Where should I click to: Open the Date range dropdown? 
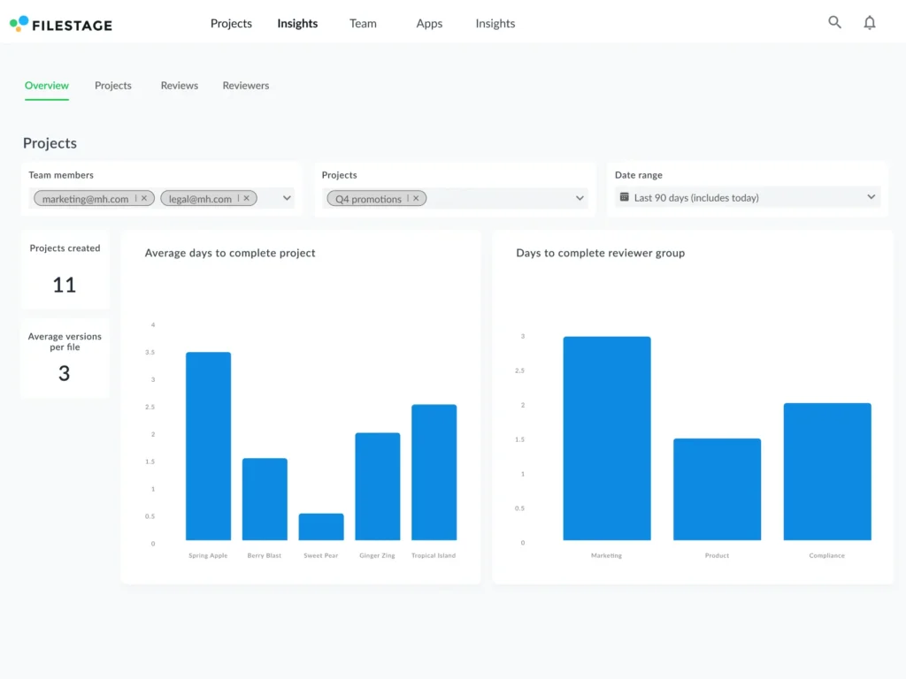[869, 197]
